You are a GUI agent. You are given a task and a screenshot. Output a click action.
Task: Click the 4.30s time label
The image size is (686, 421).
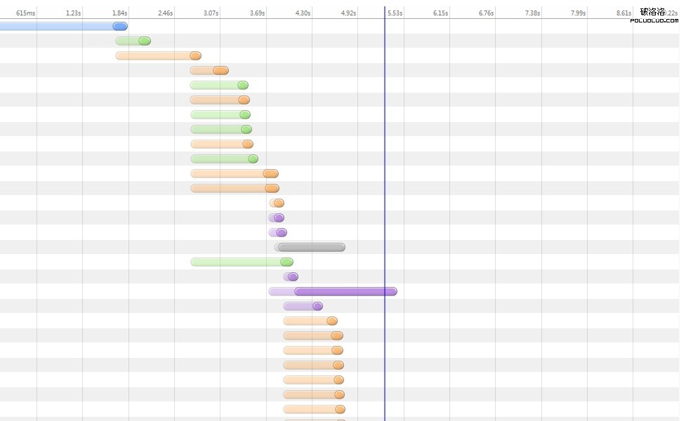pyautogui.click(x=303, y=13)
